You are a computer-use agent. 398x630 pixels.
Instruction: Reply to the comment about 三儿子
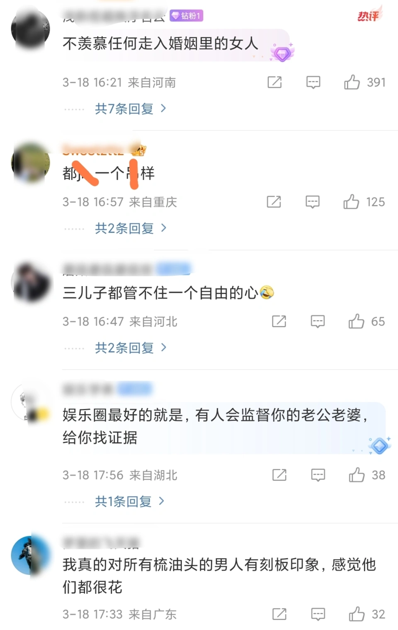click(318, 321)
